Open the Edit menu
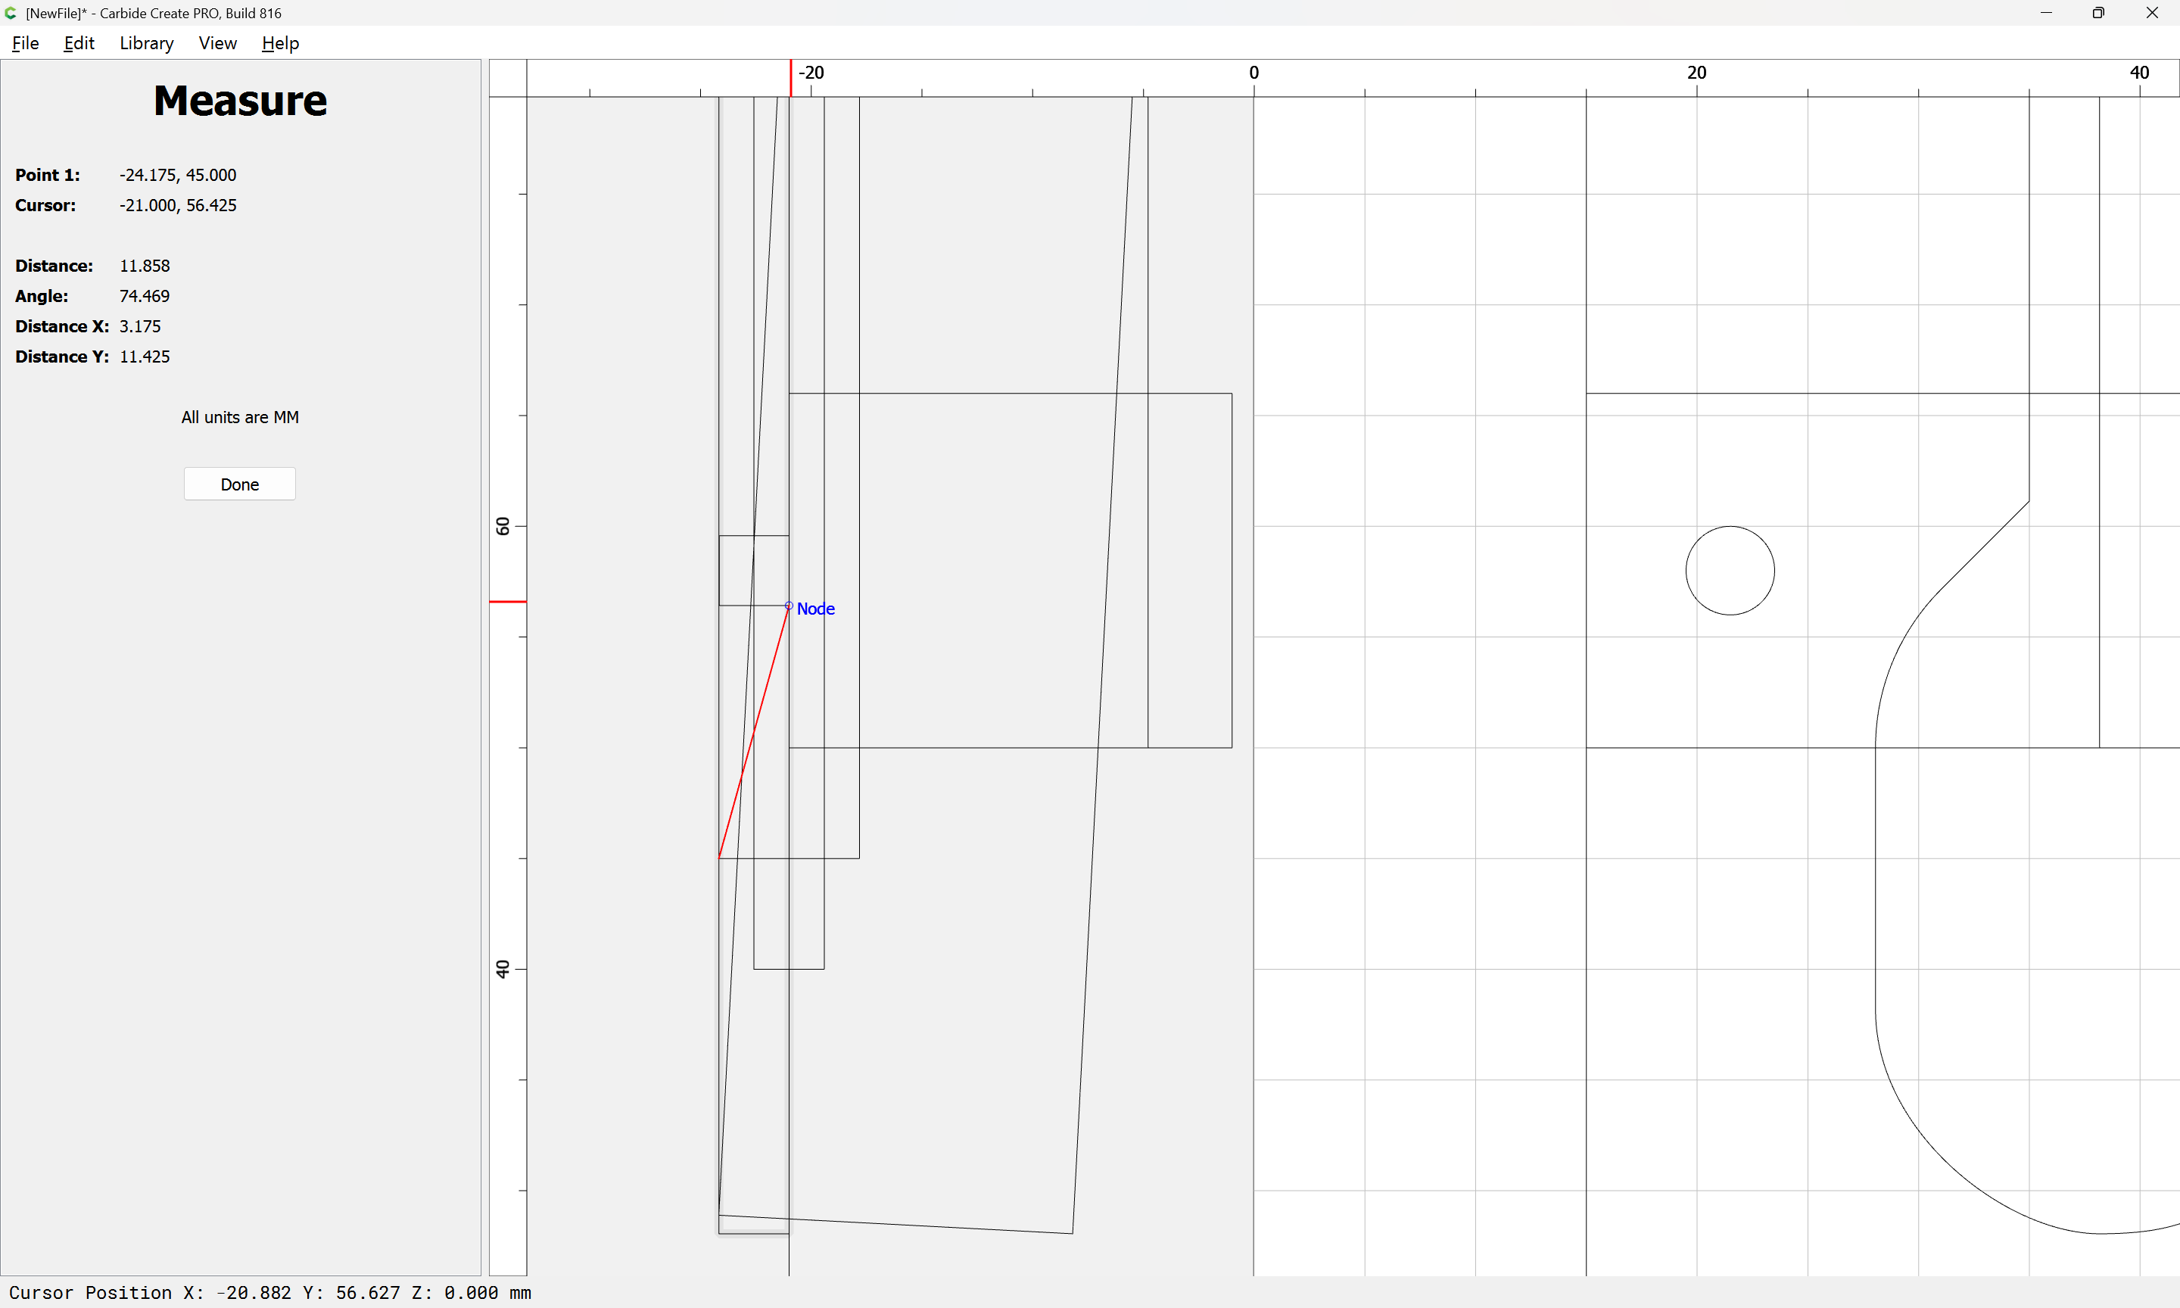This screenshot has width=2180, height=1308. click(x=79, y=43)
